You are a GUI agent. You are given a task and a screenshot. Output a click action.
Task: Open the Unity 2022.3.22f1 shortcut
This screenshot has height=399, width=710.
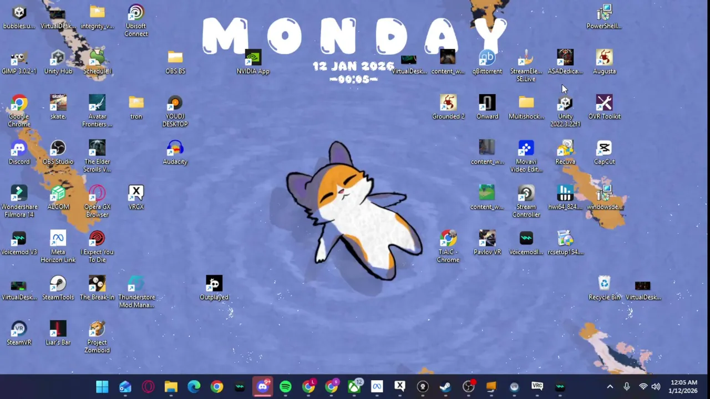[565, 111]
